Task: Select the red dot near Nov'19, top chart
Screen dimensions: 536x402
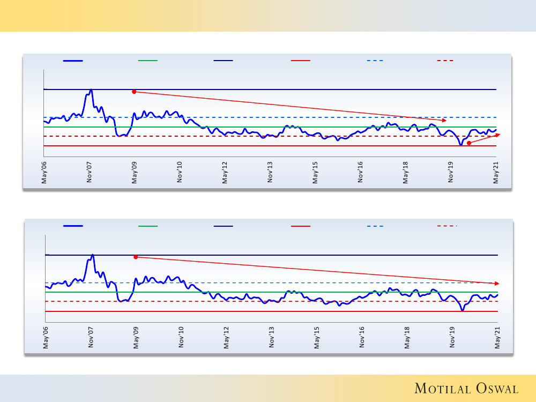Action: point(469,143)
